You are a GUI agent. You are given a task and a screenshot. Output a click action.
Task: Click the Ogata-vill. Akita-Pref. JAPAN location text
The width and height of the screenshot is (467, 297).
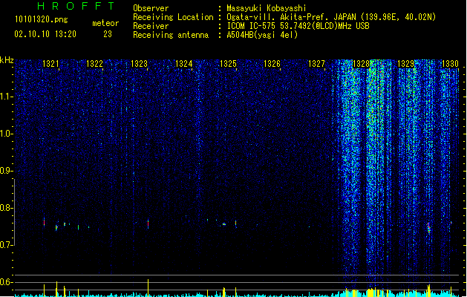[331, 17]
